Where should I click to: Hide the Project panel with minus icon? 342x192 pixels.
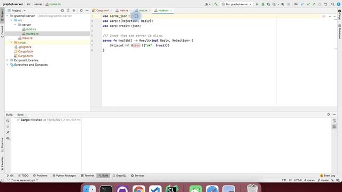pyautogui.click(x=87, y=11)
